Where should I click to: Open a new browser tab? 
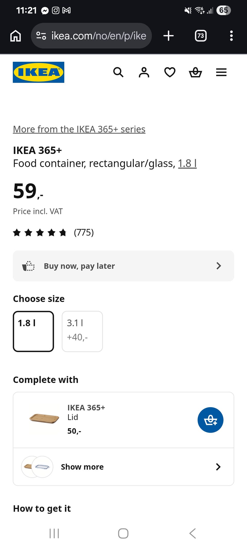pos(169,36)
